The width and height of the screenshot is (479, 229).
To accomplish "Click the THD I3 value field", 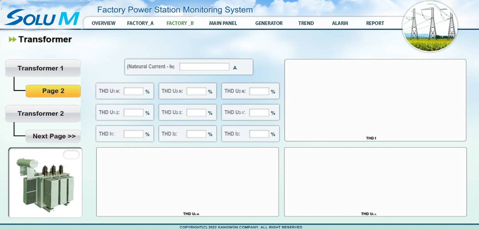I will pos(259,134).
